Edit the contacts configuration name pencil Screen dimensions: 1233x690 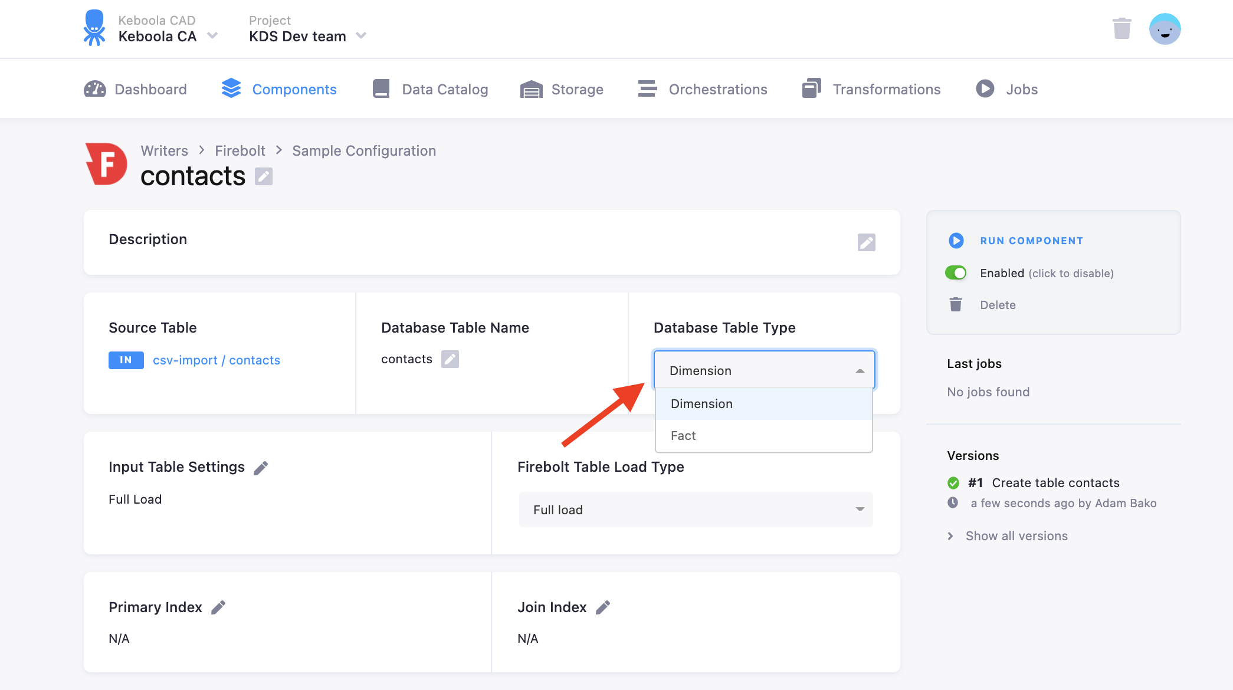click(x=263, y=176)
